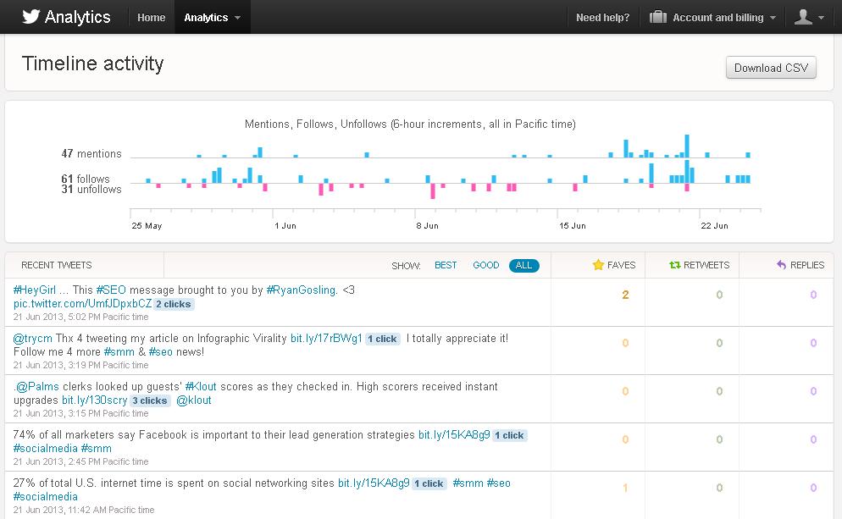Open the bit.ly/17rBWg1 link
The height and width of the screenshot is (519, 842).
pos(326,339)
